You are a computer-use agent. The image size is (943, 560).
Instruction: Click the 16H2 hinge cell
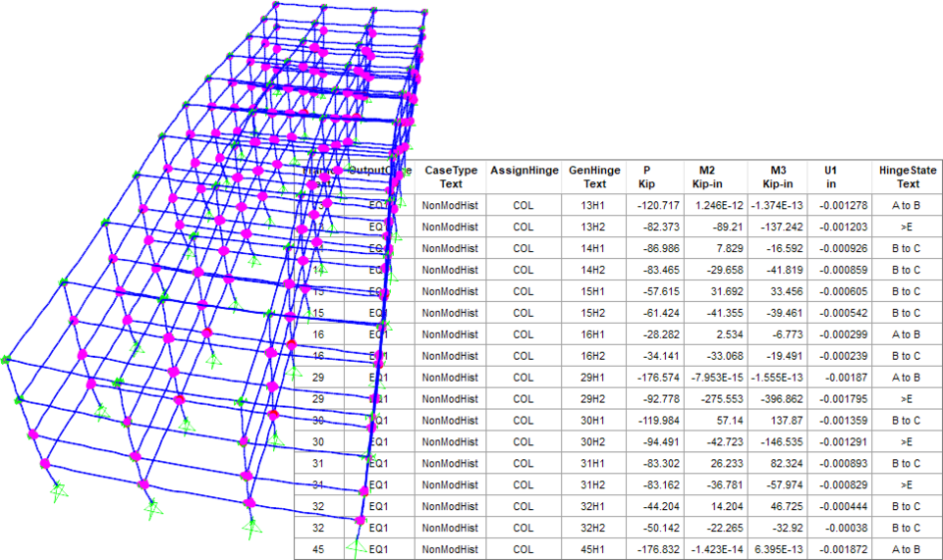[594, 356]
